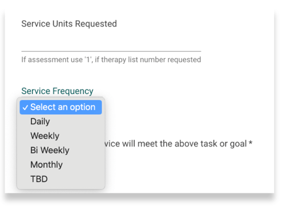Select TBD as service frequency
This screenshot has width=282, height=207.
point(61,179)
